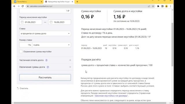Click the horizontal scrollbar at page bottom
Screen dimensions: 185x104
(x=90, y=103)
